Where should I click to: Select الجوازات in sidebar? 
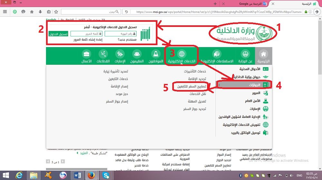click(244, 85)
